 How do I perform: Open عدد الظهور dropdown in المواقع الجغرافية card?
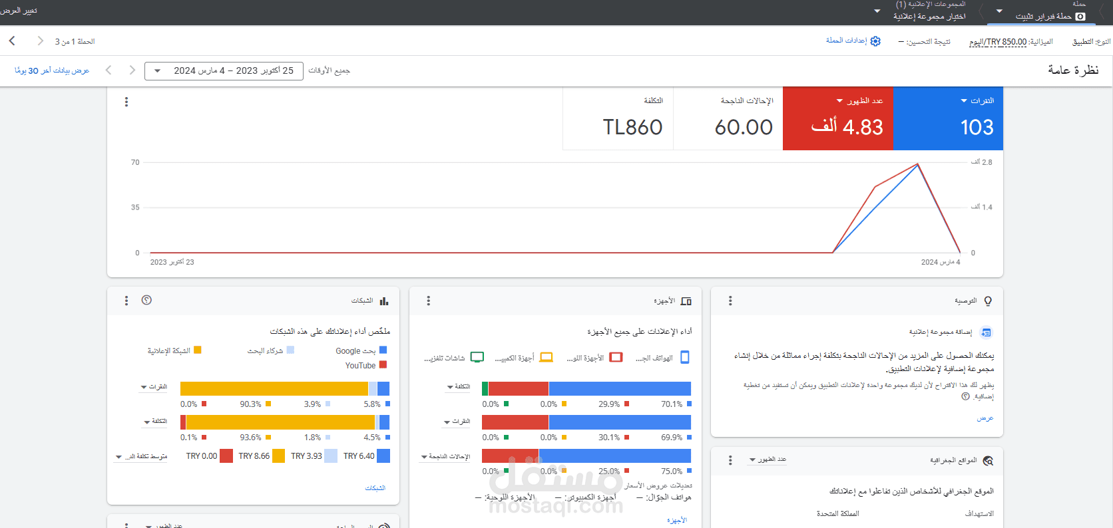[x=768, y=460]
